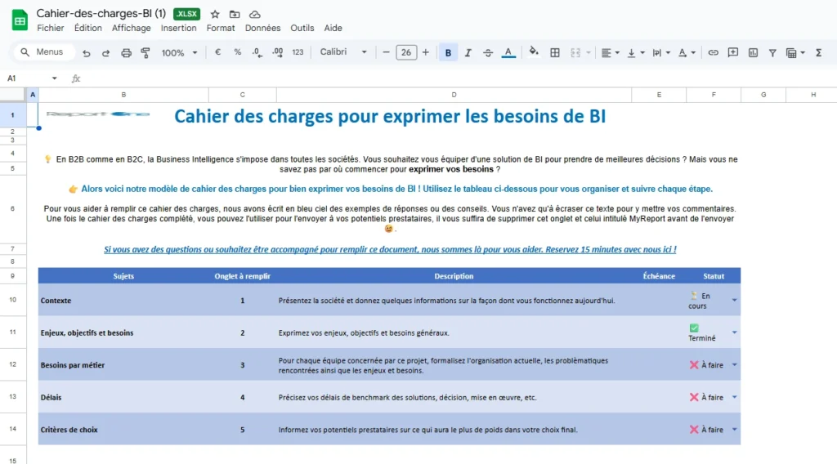Screen dimensions: 837x464
Task: Increase font size with plus button
Action: (x=425, y=52)
